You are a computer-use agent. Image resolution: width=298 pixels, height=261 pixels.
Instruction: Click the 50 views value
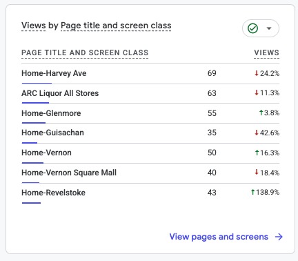pyautogui.click(x=212, y=153)
